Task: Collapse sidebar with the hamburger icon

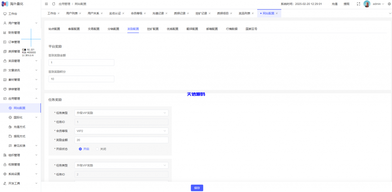Action: click(46, 4)
